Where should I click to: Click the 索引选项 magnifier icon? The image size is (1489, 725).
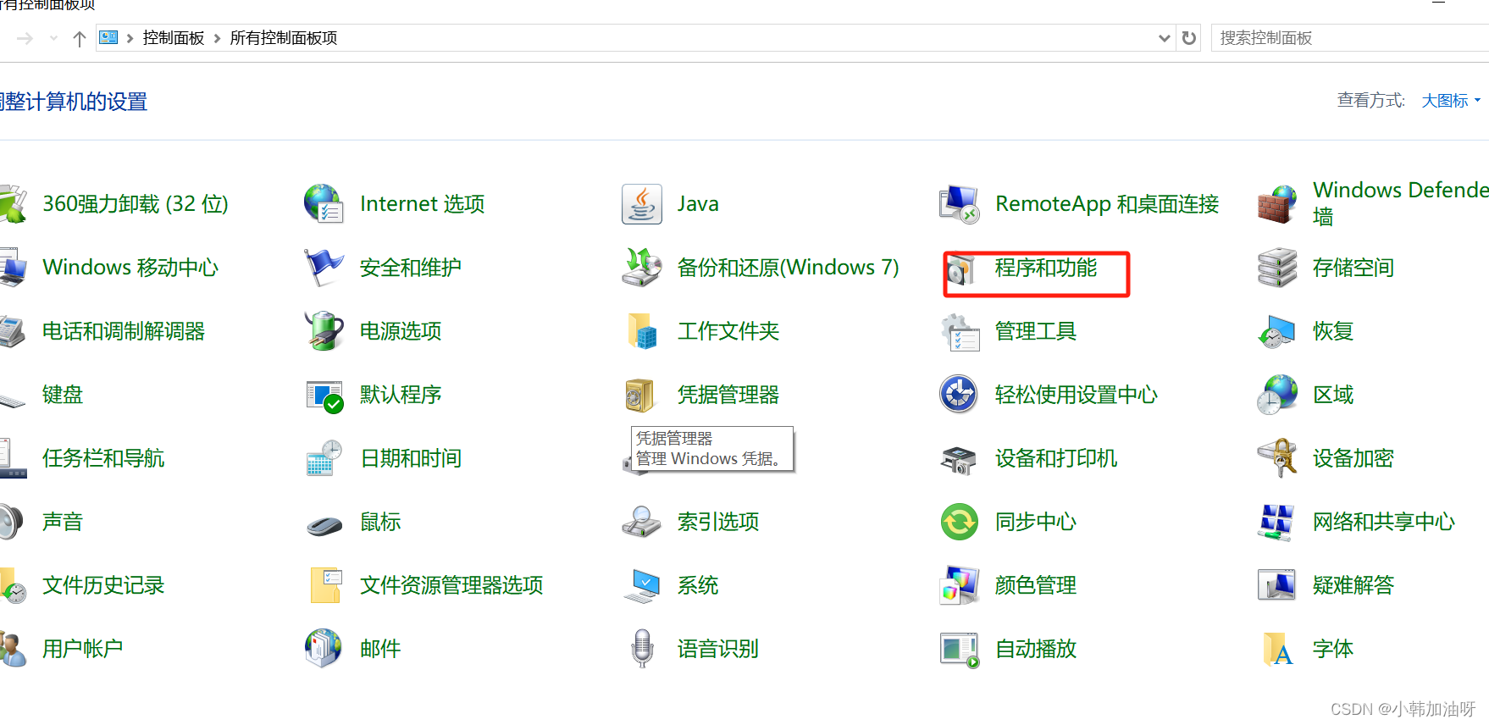pyautogui.click(x=641, y=522)
